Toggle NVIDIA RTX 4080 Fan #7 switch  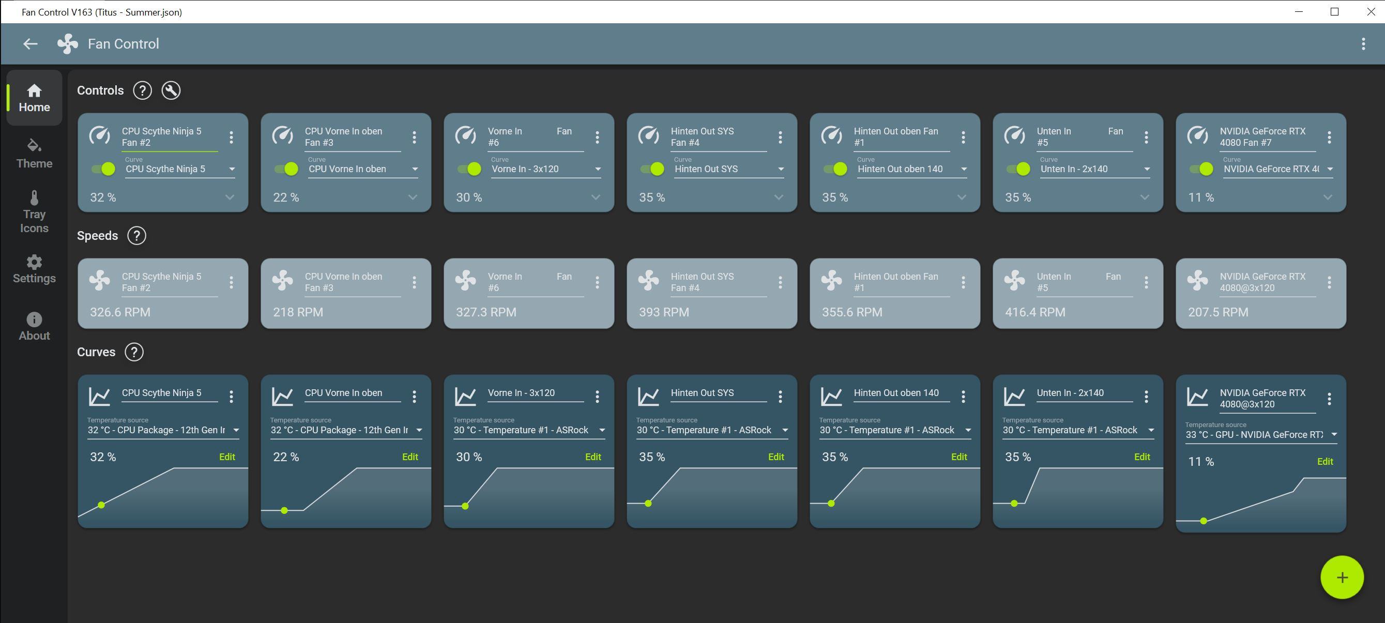pos(1201,169)
